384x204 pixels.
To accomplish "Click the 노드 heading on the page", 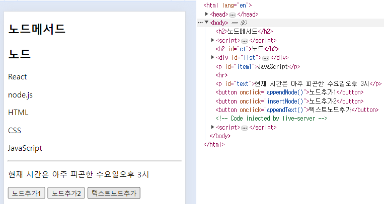I will (19, 54).
